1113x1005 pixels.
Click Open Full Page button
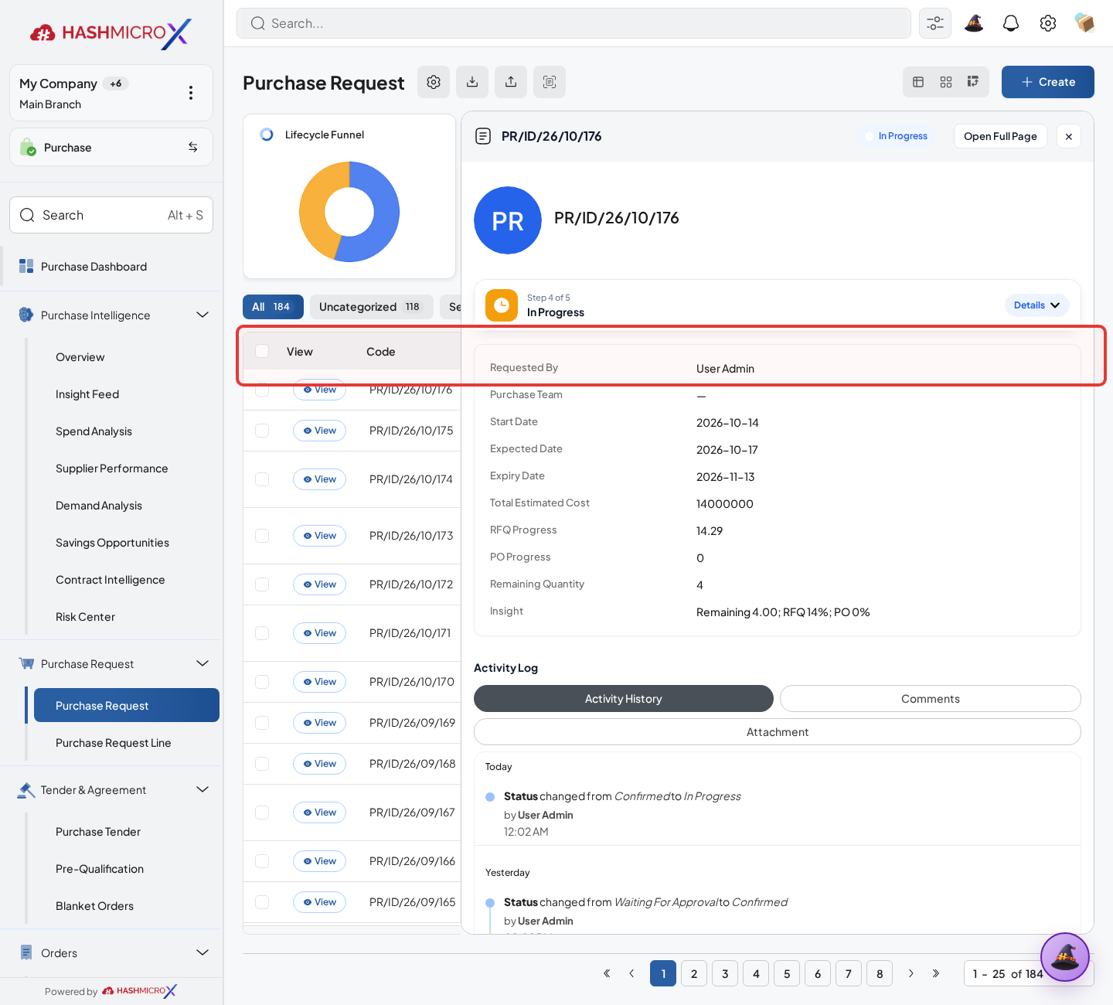1000,136
